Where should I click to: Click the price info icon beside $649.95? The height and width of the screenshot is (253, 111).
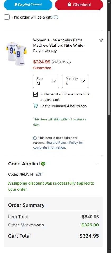click(x=69, y=62)
